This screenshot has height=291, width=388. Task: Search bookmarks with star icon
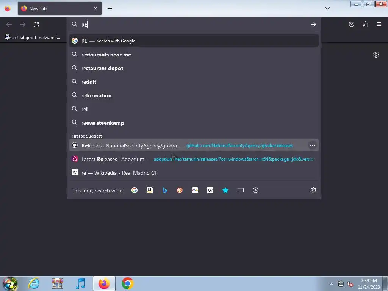click(225, 190)
